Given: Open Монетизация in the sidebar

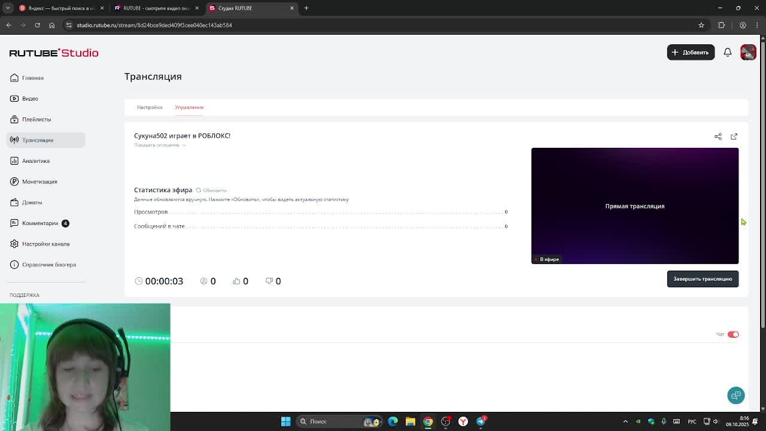Looking at the screenshot, I should pos(46,181).
